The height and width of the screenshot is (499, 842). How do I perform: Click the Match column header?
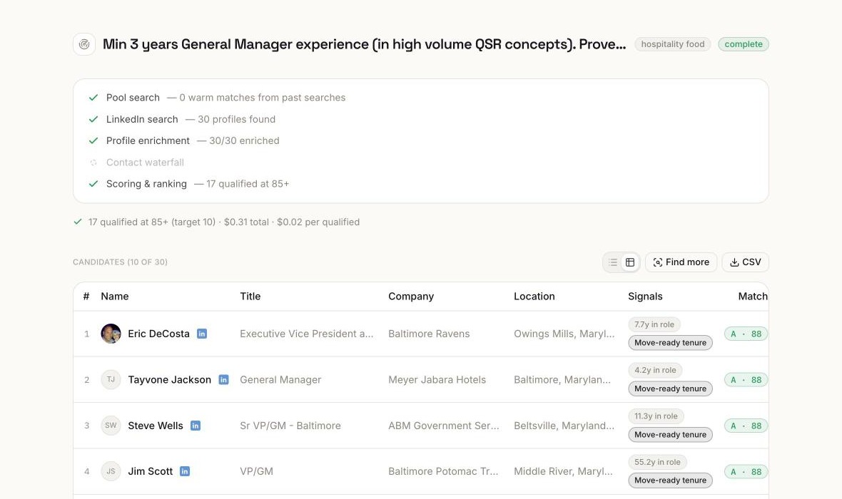point(753,296)
